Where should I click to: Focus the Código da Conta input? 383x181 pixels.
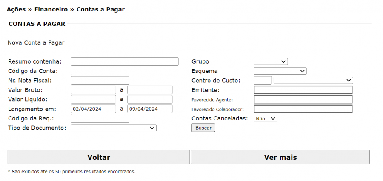[100, 71]
